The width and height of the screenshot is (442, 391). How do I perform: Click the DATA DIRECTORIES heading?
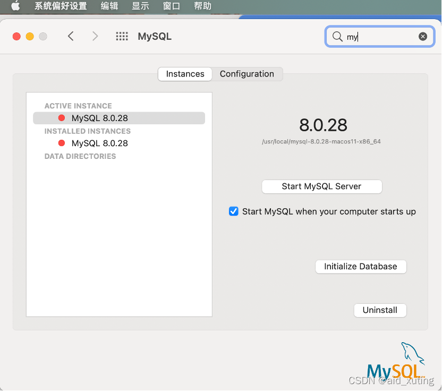(80, 156)
